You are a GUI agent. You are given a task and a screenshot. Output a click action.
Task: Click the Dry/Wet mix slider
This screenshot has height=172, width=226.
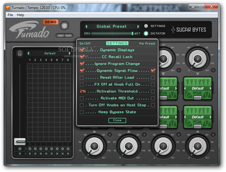click(x=112, y=33)
